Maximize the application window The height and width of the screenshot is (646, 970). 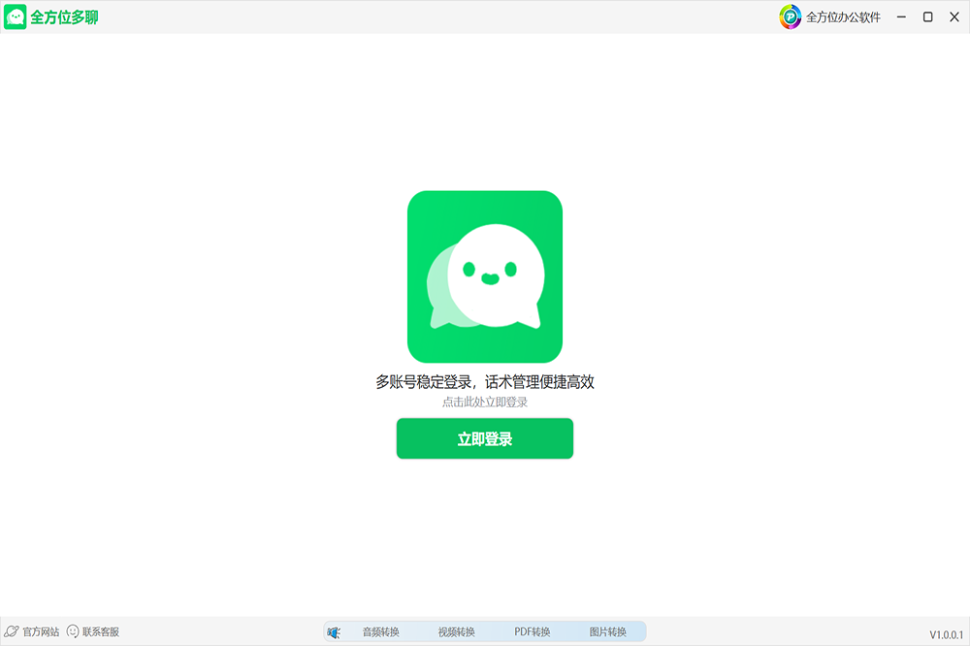(x=928, y=16)
